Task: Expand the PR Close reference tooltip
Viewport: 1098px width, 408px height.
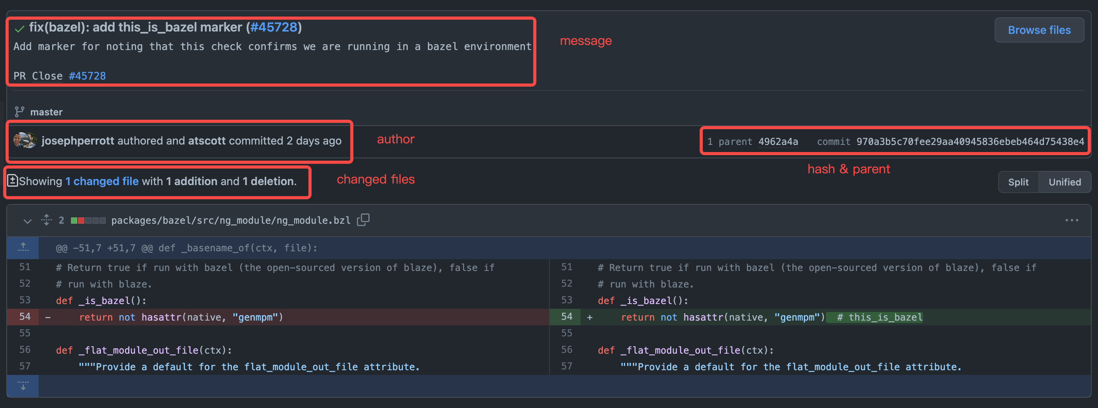Action: (47, 76)
